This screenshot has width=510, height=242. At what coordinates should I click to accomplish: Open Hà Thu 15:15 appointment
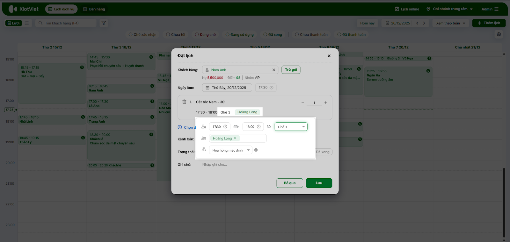pyautogui.click(x=52, y=83)
